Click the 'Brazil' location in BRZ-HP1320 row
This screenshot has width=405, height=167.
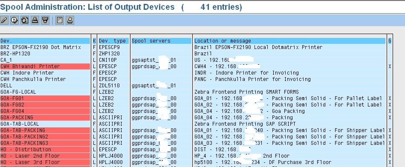[203, 54]
